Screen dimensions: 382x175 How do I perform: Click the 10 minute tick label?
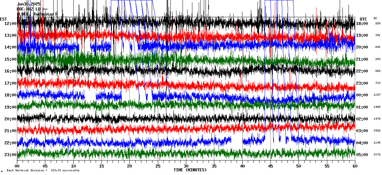tap(73, 166)
